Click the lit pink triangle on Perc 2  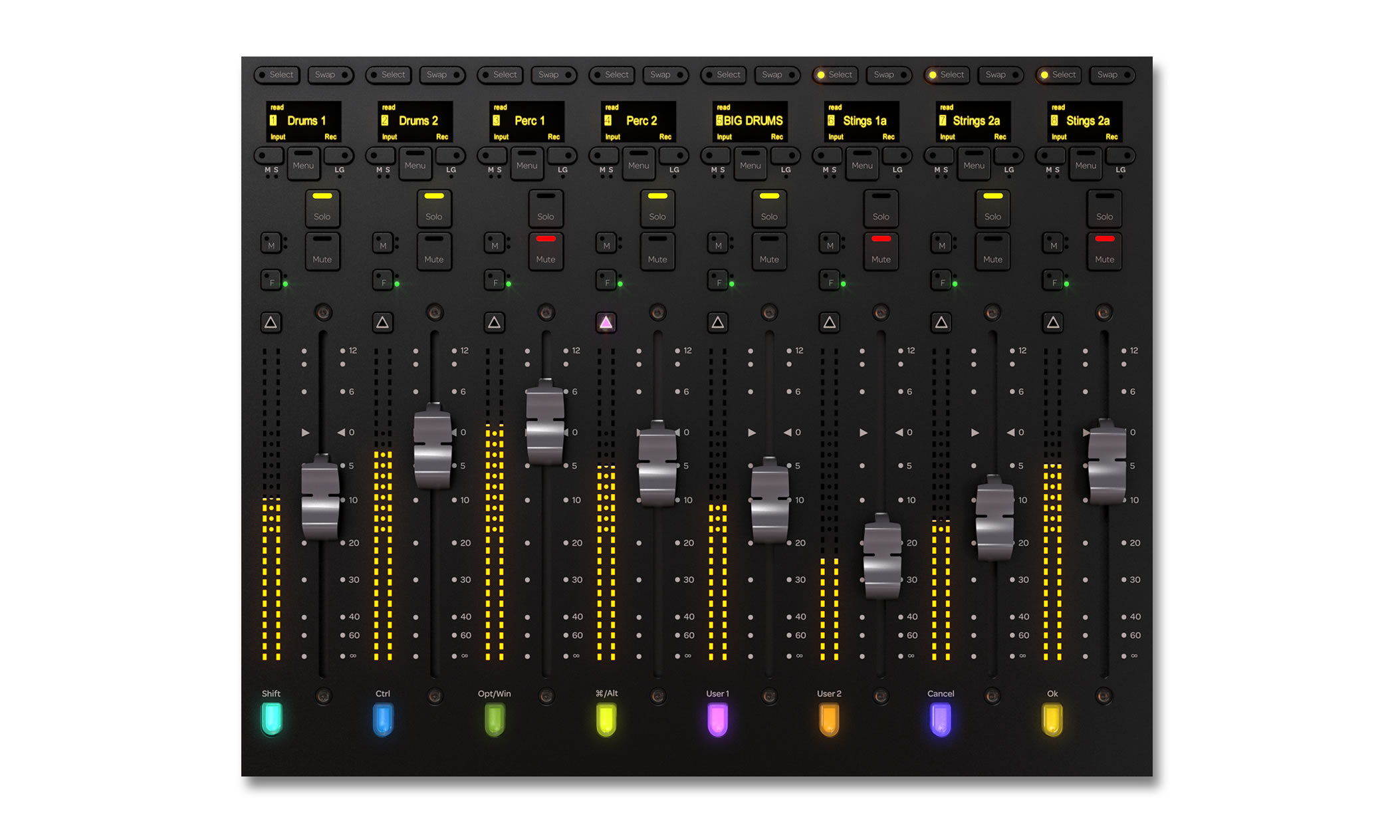(606, 322)
